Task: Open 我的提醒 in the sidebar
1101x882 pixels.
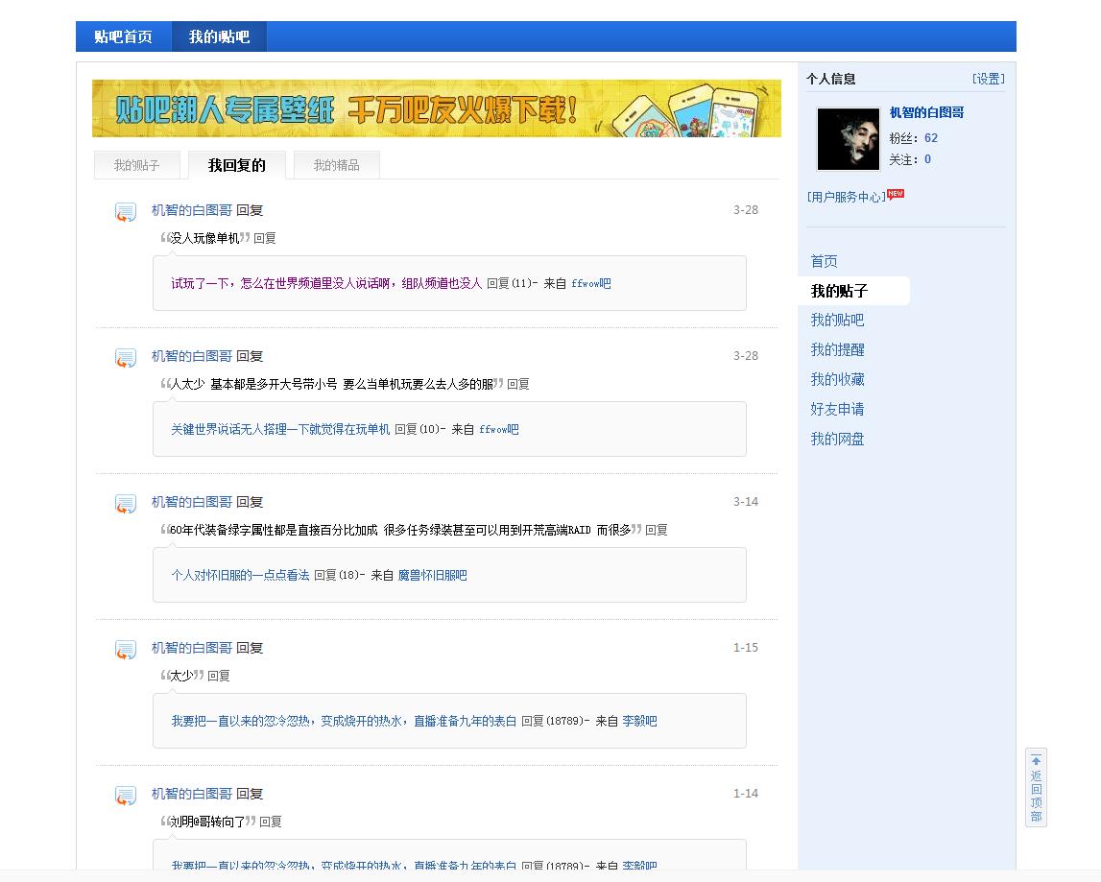Action: click(836, 348)
